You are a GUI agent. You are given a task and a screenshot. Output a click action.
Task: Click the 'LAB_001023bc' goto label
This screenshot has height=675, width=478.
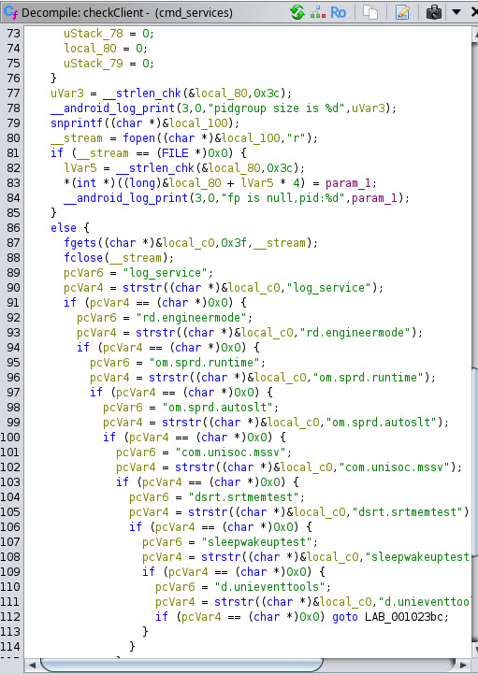[x=404, y=617]
